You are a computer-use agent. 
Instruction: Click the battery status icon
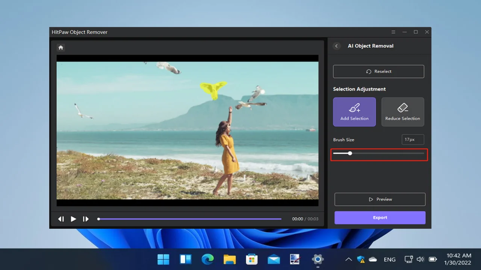(433, 259)
